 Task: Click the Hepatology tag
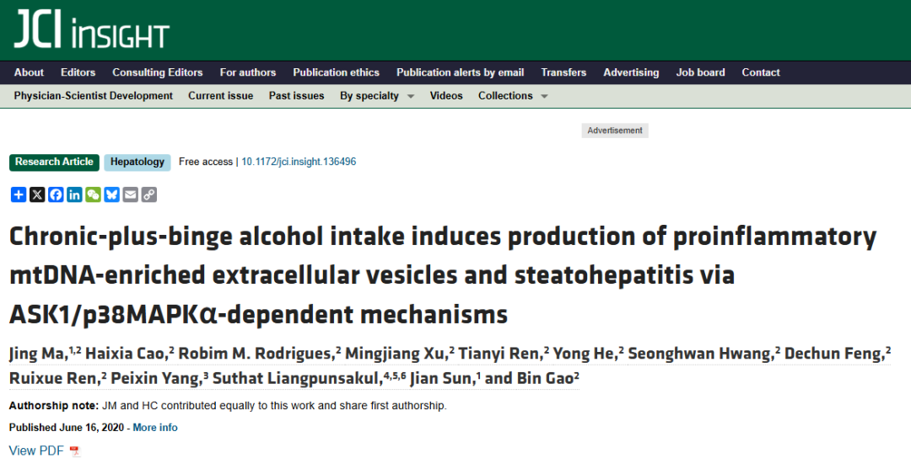pyautogui.click(x=137, y=163)
